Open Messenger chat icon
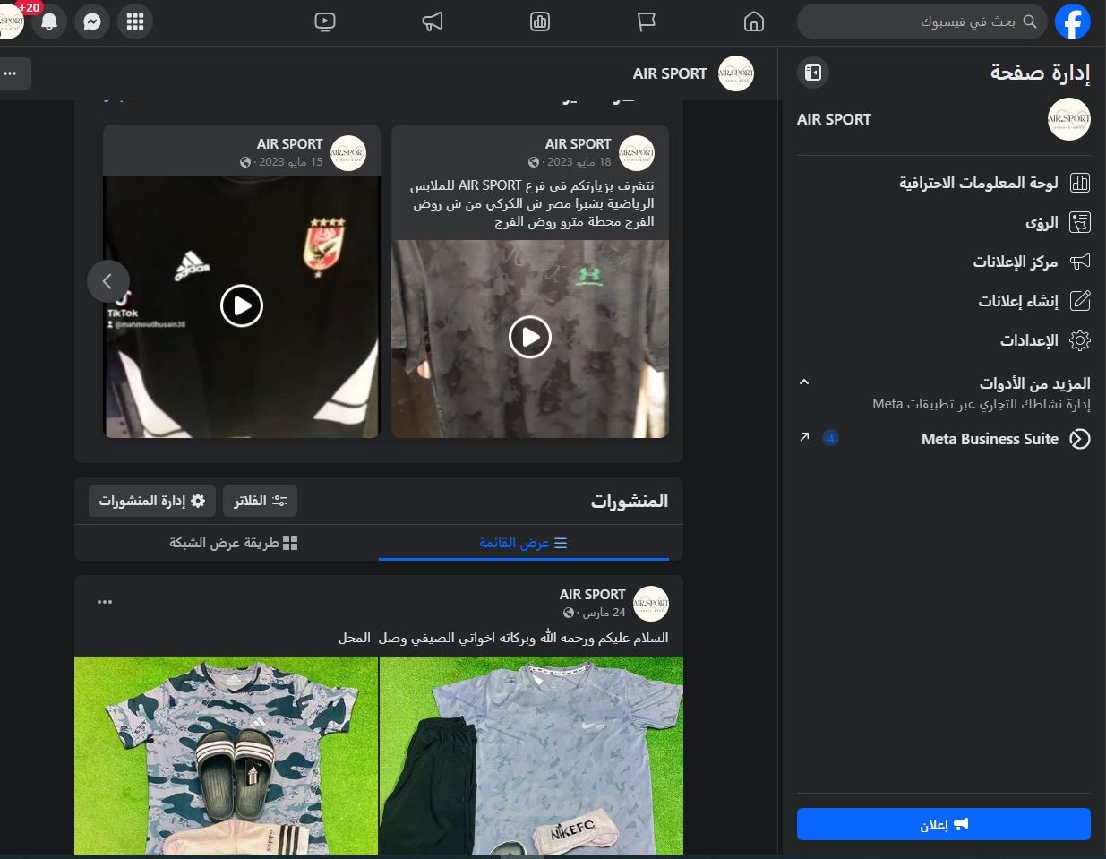Viewport: 1106px width, 859px height. click(x=92, y=21)
